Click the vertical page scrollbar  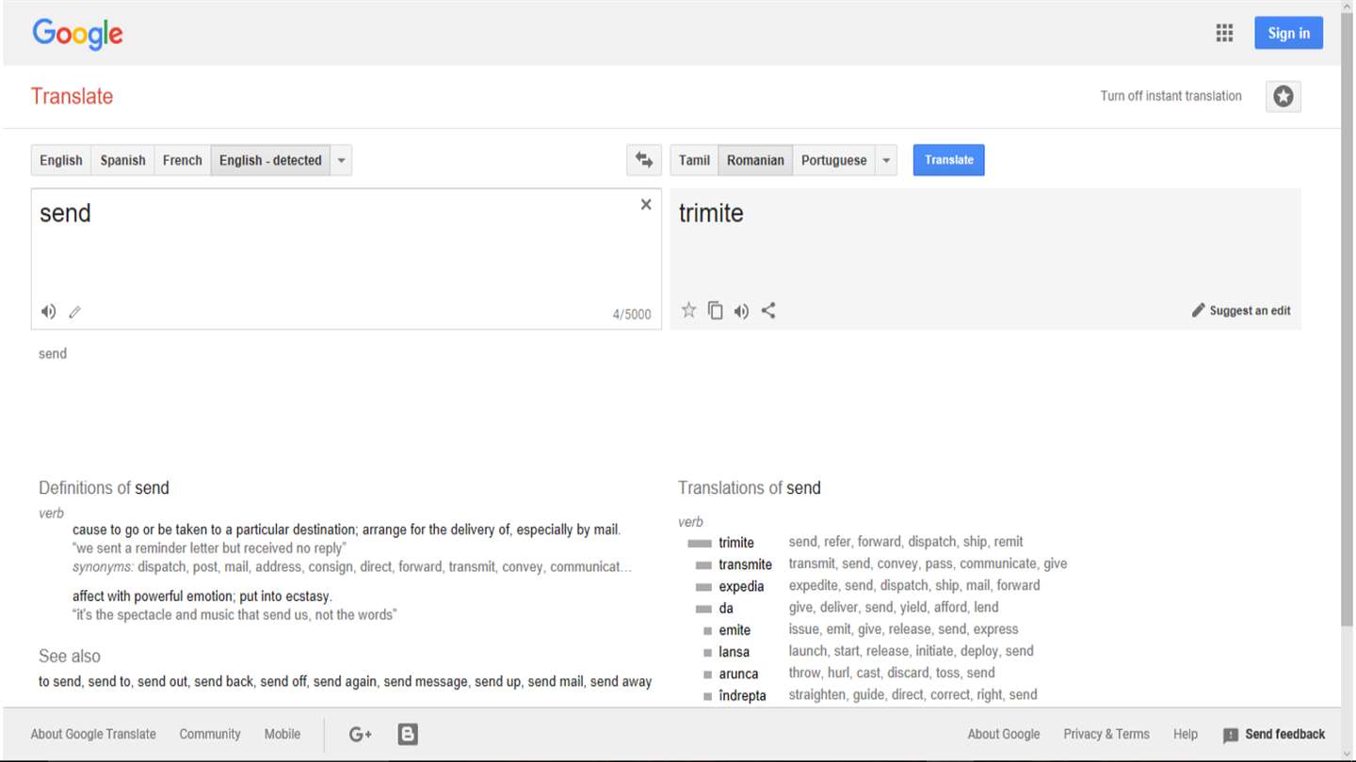1348,320
